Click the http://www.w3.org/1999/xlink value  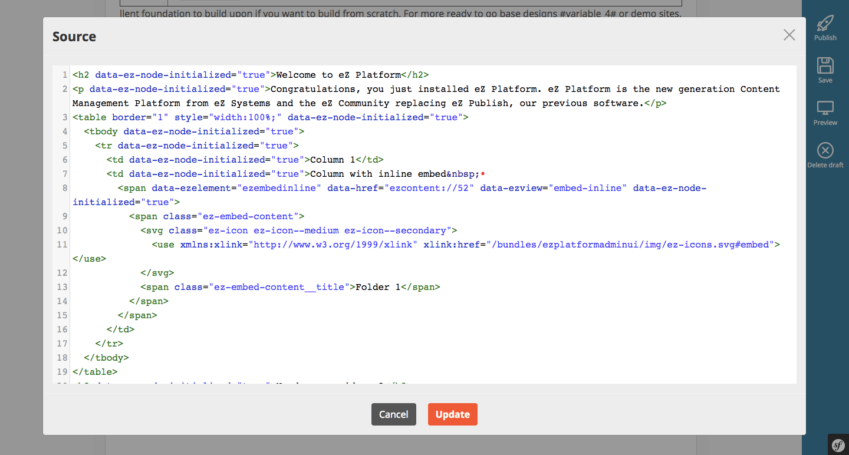(333, 245)
